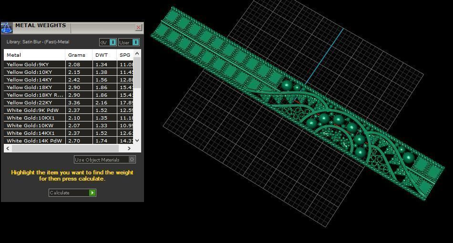Click the 3.36 grams value for 22KY
Screen dimensions: 453x243
point(74,102)
